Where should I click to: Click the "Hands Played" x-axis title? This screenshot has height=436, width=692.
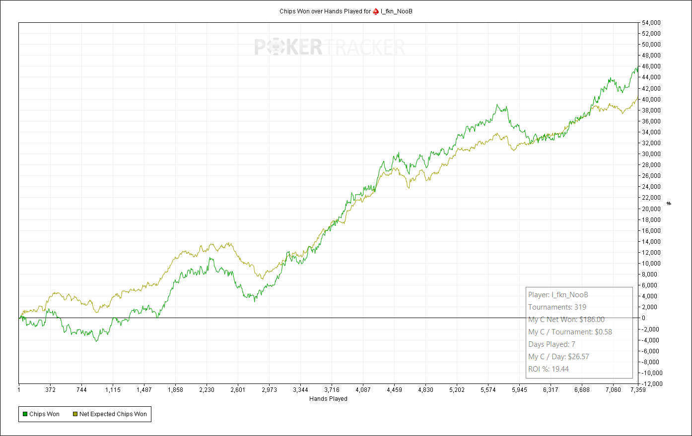coord(328,399)
